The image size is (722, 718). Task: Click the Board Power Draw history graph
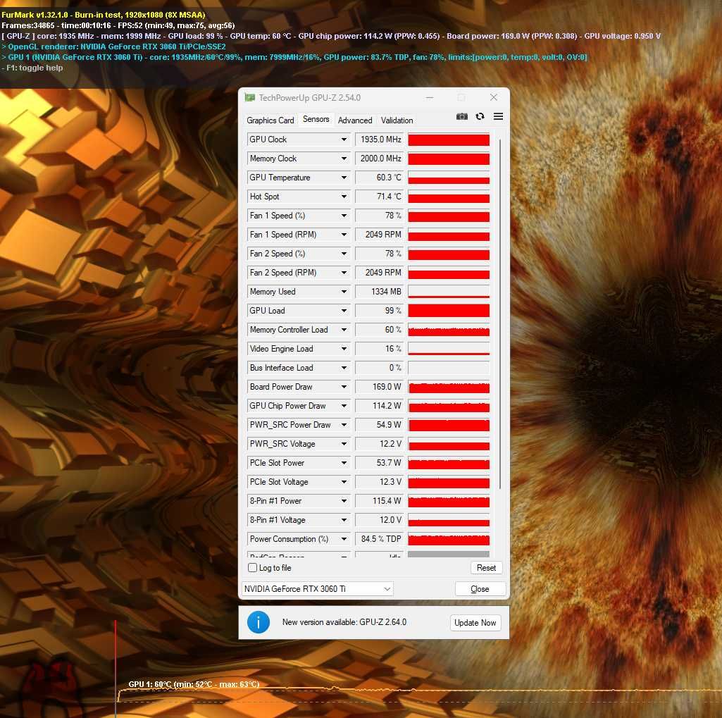[x=449, y=388]
